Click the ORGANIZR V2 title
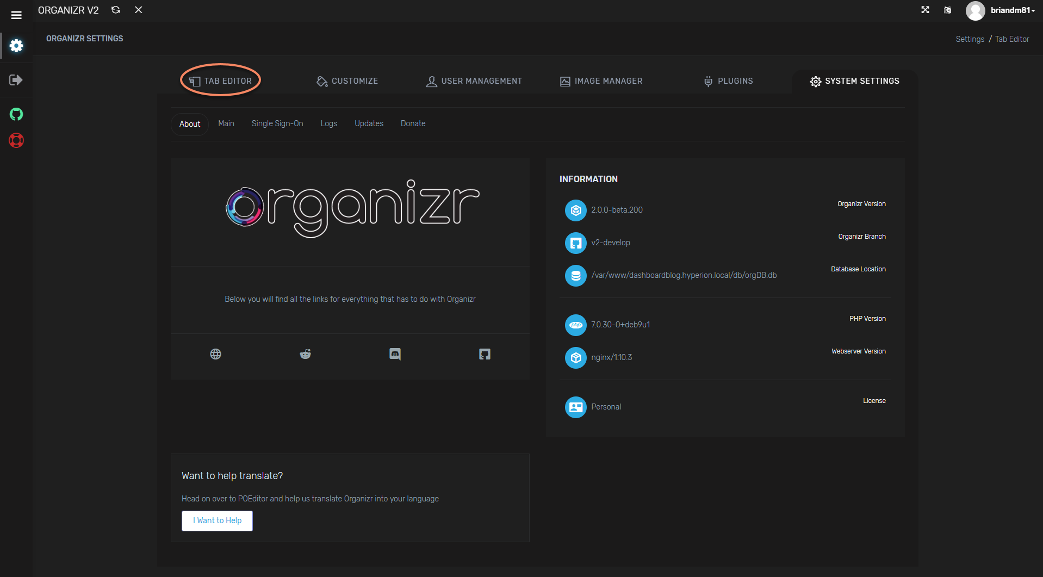The height and width of the screenshot is (577, 1043). coord(69,10)
